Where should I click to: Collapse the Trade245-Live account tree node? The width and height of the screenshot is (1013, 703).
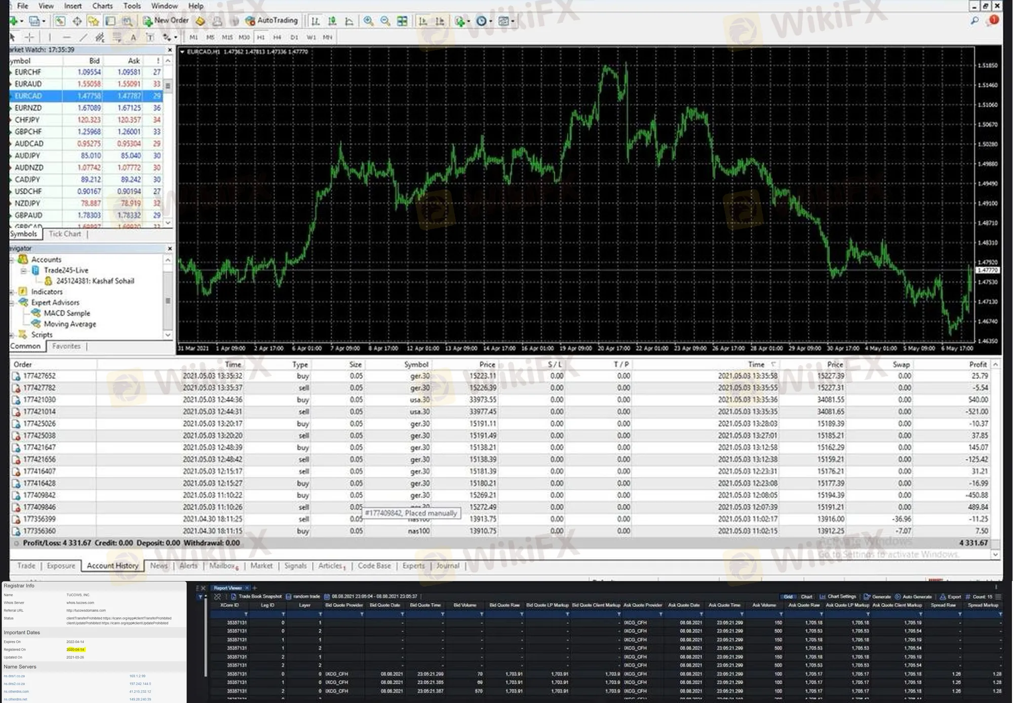click(23, 270)
